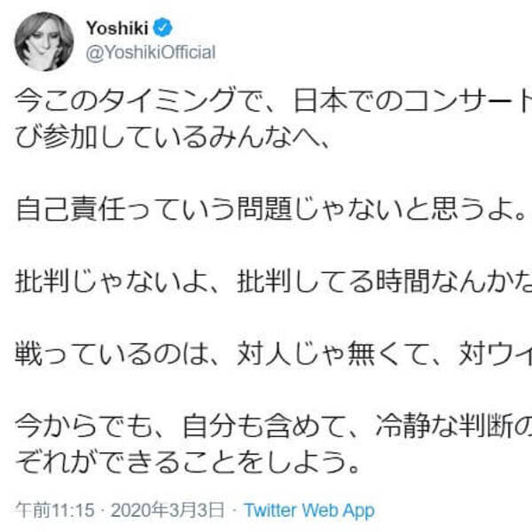The image size is (532, 532).
Task: Open Yoshiki's profile picture
Action: pyautogui.click(x=41, y=42)
